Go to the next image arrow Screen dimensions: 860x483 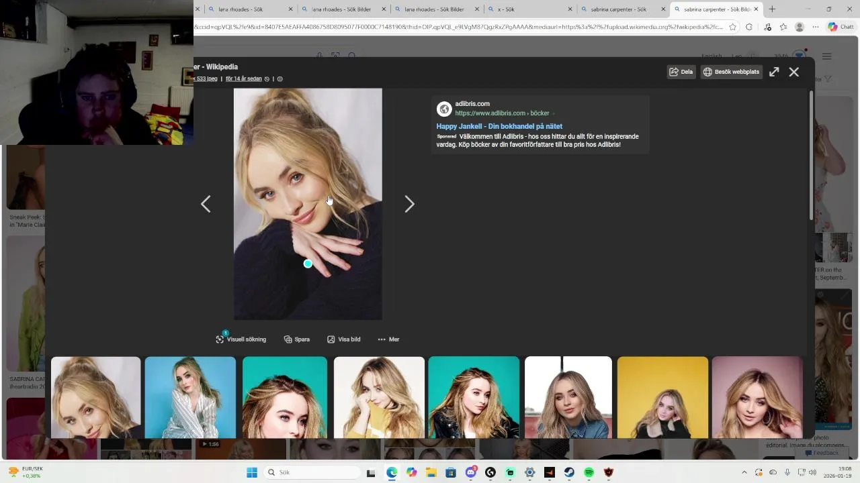point(409,204)
